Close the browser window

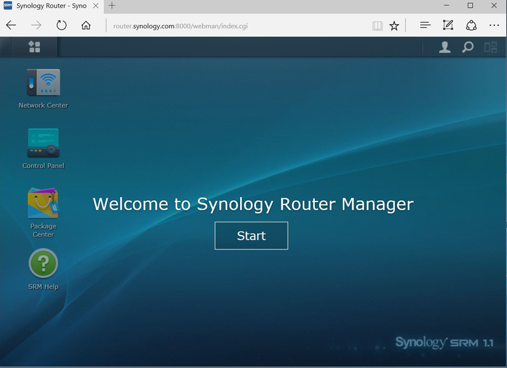tap(494, 6)
